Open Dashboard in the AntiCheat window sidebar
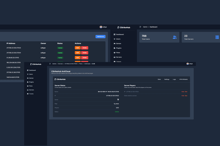220x146 pixels. click(x=32, y=70)
